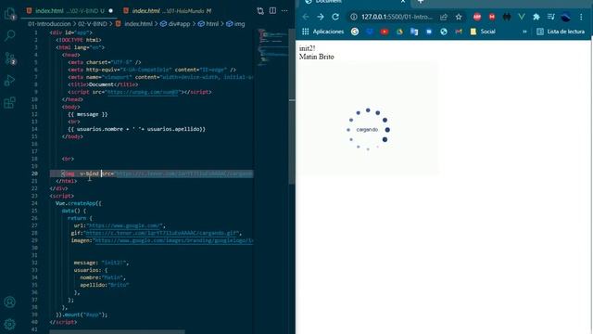Click the 'Matin Brito' text in the page
Viewport: 593px width, 334px height.
pos(317,57)
